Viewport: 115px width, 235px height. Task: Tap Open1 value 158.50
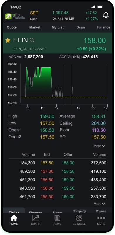[x=47, y=130]
